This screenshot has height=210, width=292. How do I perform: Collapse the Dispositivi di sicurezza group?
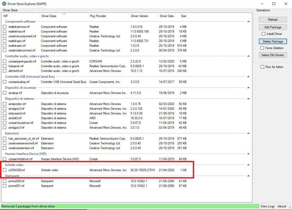(248, 88)
